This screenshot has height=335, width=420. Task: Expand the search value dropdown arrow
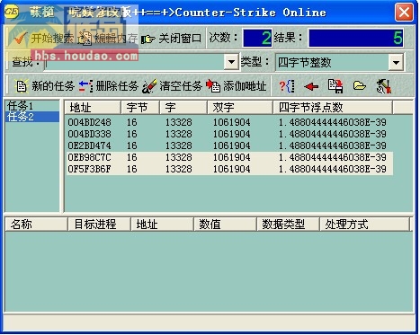click(231, 62)
